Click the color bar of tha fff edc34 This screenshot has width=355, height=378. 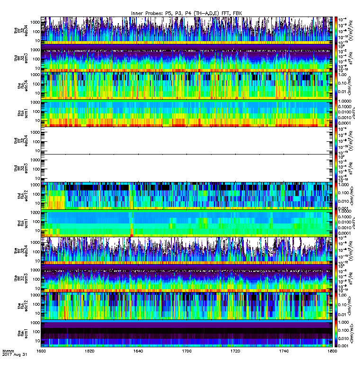point(336,31)
